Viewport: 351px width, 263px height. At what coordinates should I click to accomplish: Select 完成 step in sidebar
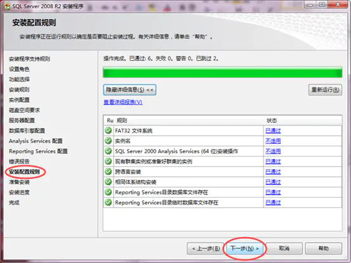tap(14, 203)
